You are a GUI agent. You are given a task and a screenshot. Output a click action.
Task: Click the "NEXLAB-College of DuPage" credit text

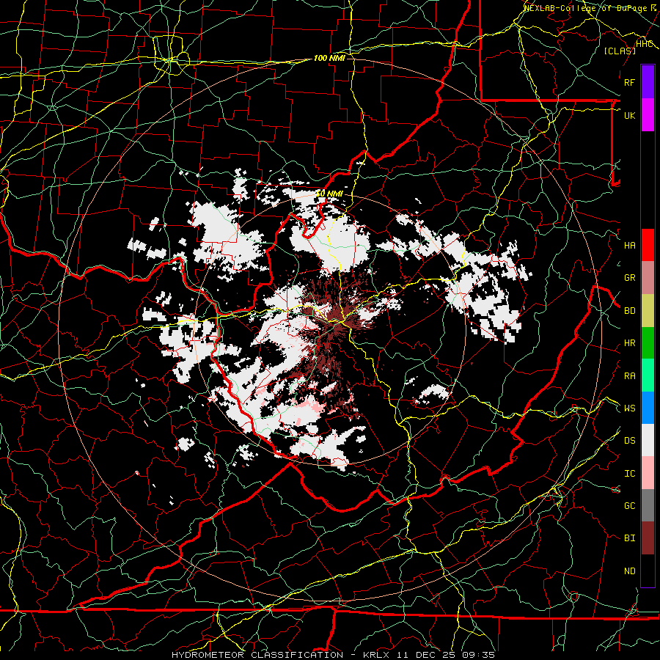click(587, 8)
